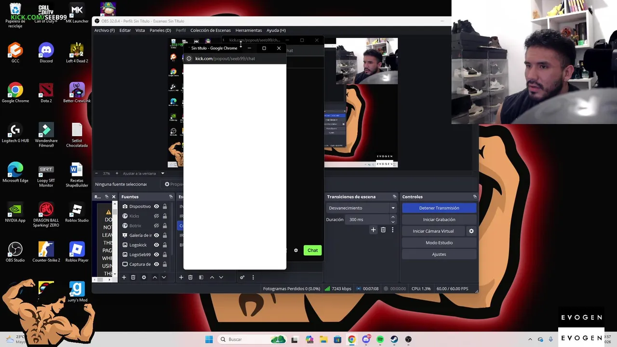This screenshot has height=347, width=617.
Task: Hide the Captura de source
Action: [x=156, y=264]
